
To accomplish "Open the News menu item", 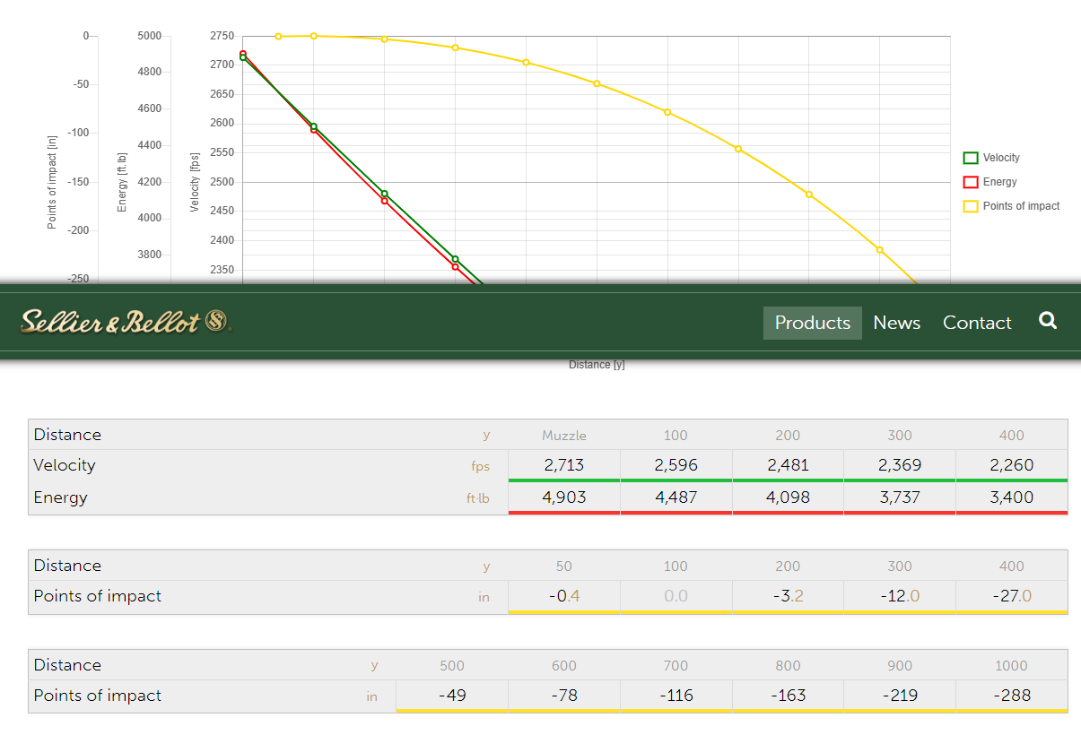I will click(897, 323).
